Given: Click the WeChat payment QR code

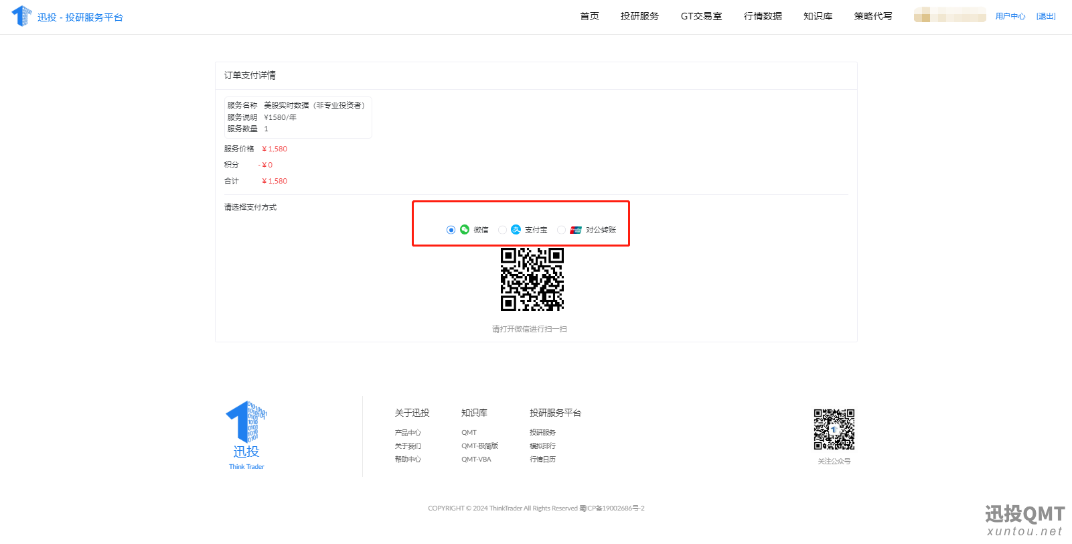Looking at the screenshot, I should pyautogui.click(x=532, y=279).
